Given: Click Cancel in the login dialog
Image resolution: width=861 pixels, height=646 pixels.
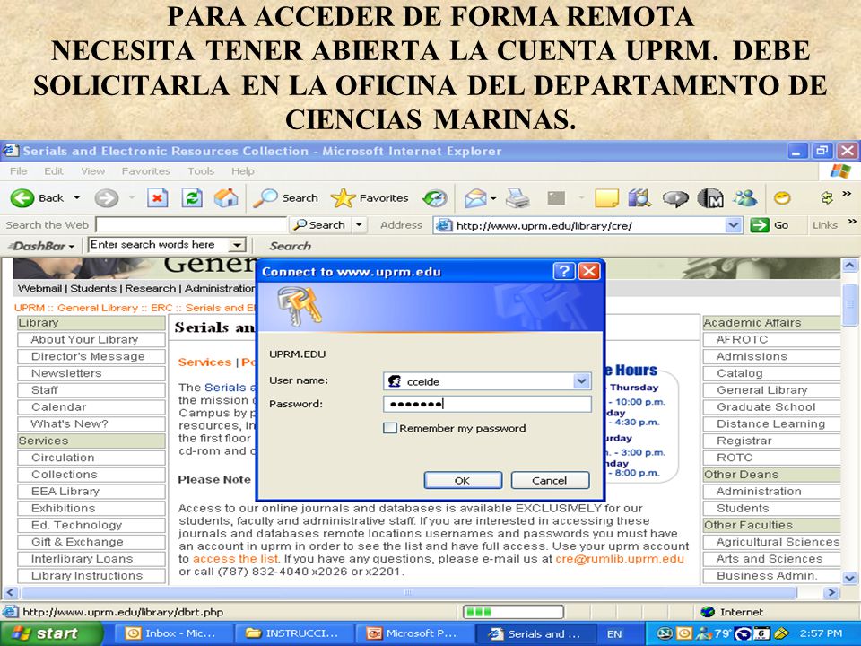Looking at the screenshot, I should [550, 480].
